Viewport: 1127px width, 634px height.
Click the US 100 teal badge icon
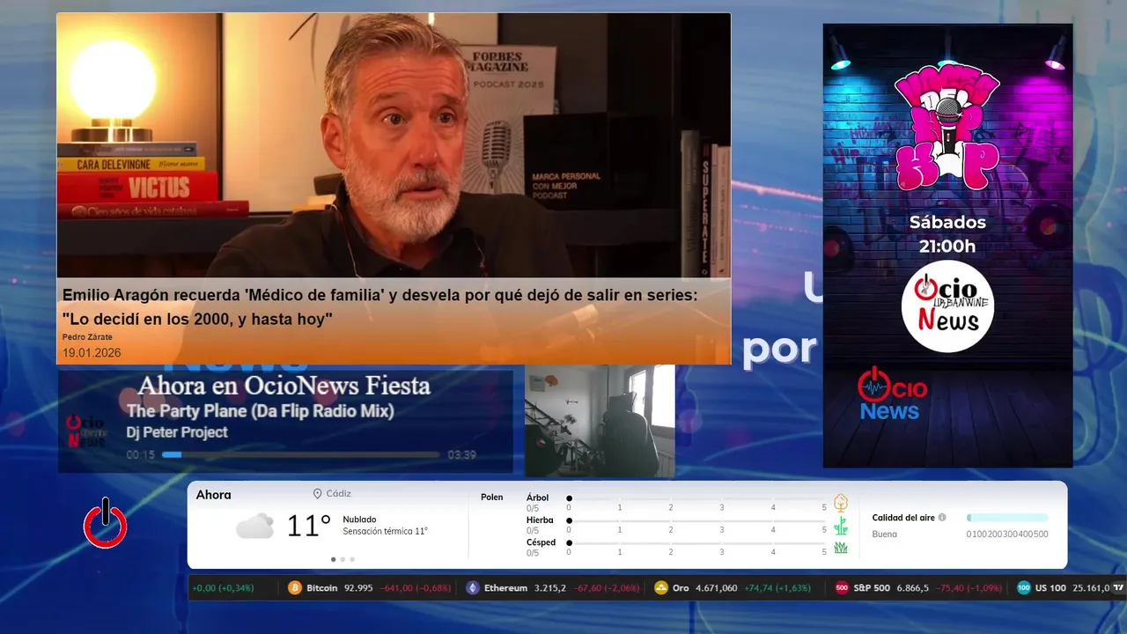point(1024,588)
